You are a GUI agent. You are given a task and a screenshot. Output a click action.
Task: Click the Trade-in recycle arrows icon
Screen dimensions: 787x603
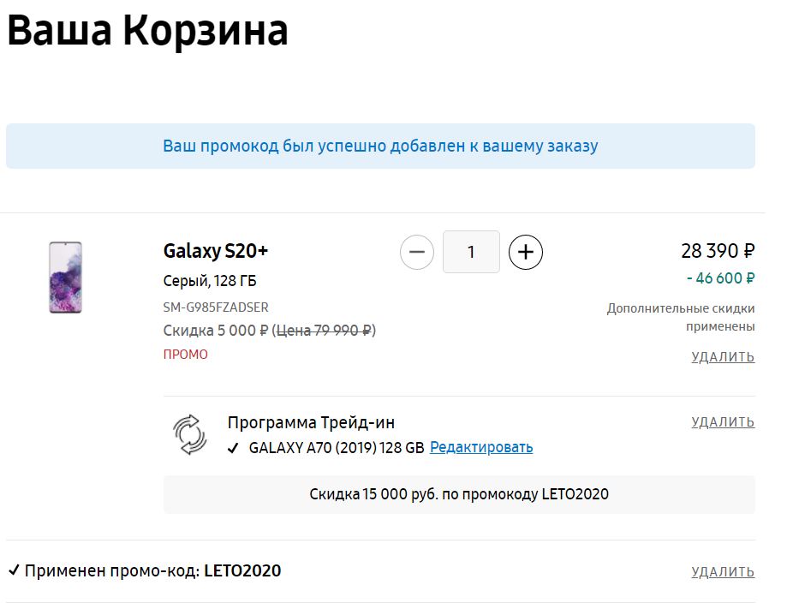tap(190, 435)
